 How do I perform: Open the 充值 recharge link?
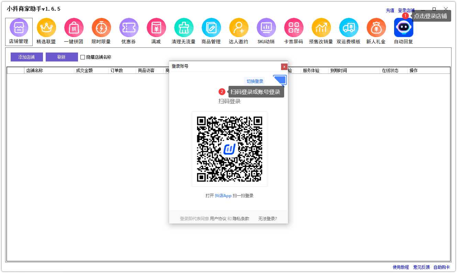(390, 10)
